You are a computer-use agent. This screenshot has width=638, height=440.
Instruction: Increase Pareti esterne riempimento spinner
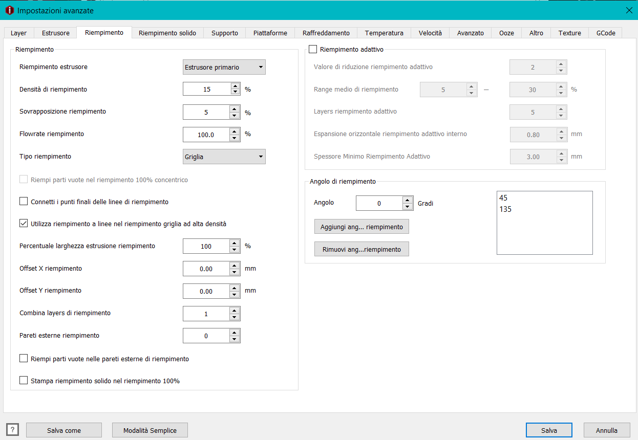[x=235, y=333]
